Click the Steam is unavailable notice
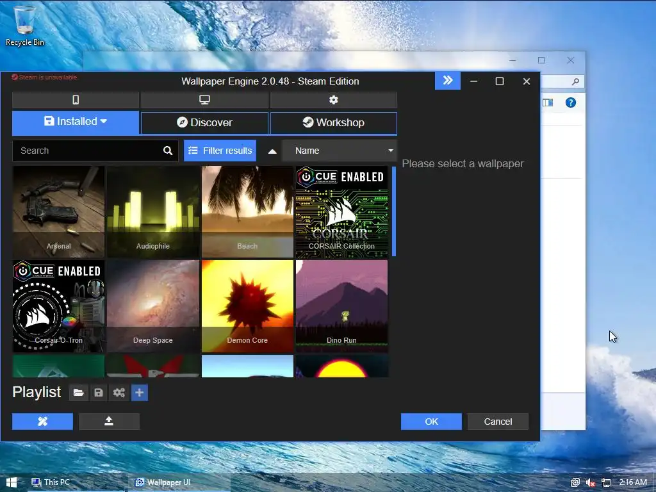Image resolution: width=656 pixels, height=492 pixels. (x=45, y=78)
